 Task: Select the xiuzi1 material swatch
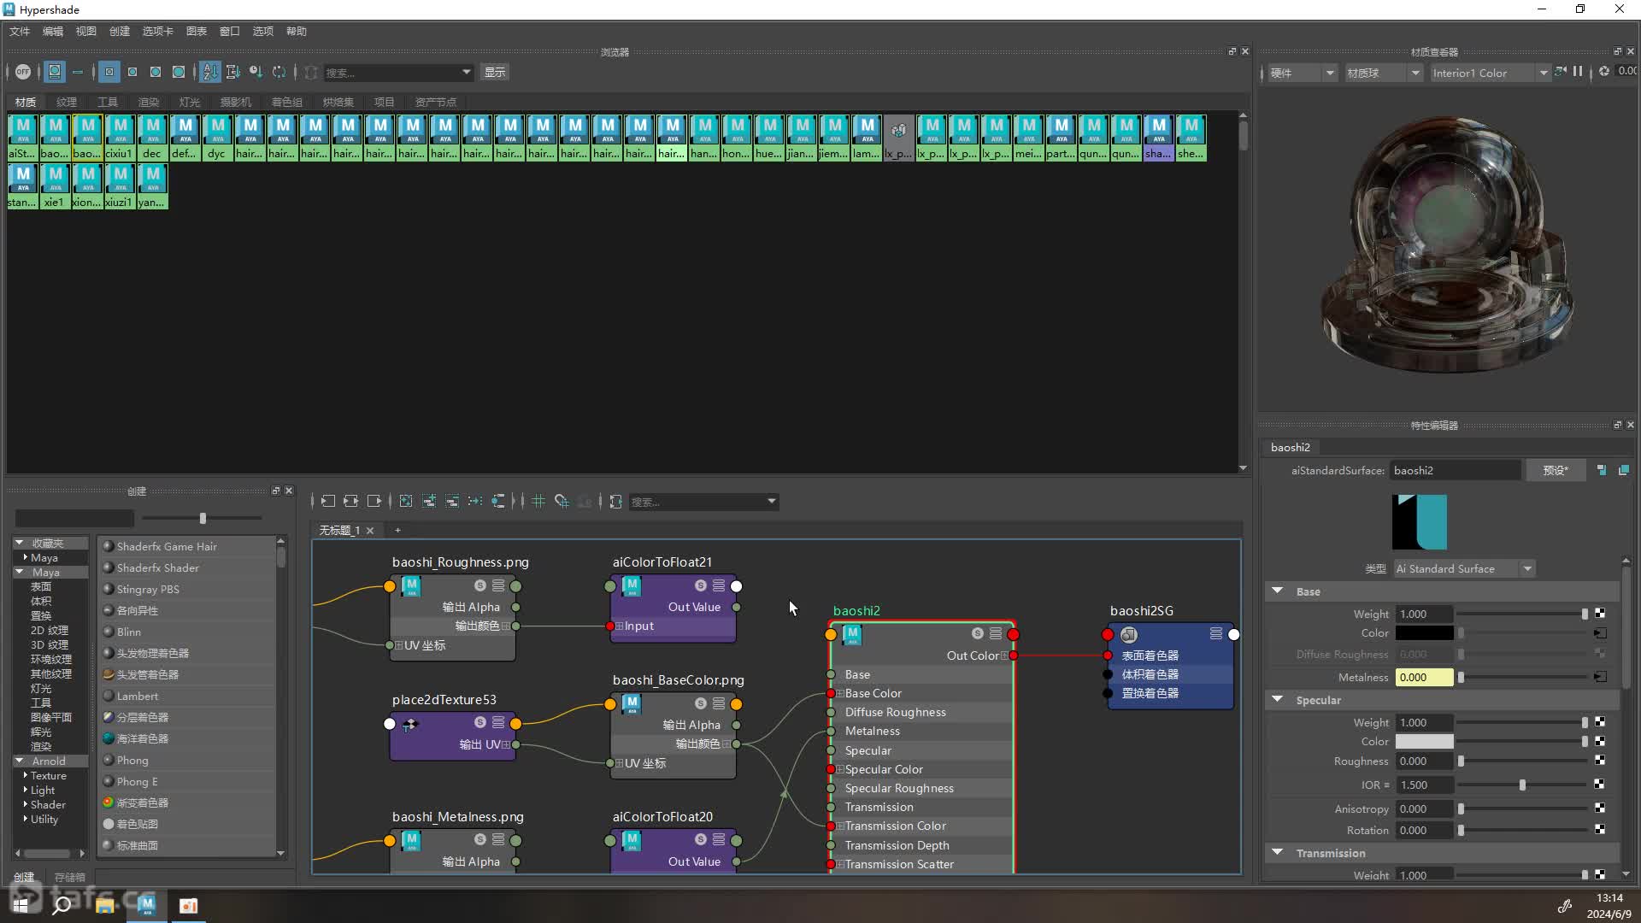[120, 186]
